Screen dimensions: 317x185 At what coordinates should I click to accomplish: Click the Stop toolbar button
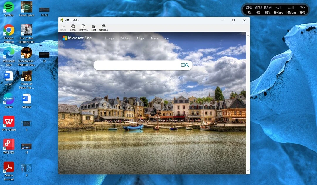coord(73,28)
